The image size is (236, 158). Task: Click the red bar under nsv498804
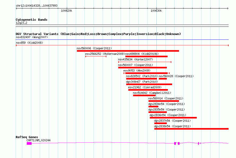click(146, 56)
